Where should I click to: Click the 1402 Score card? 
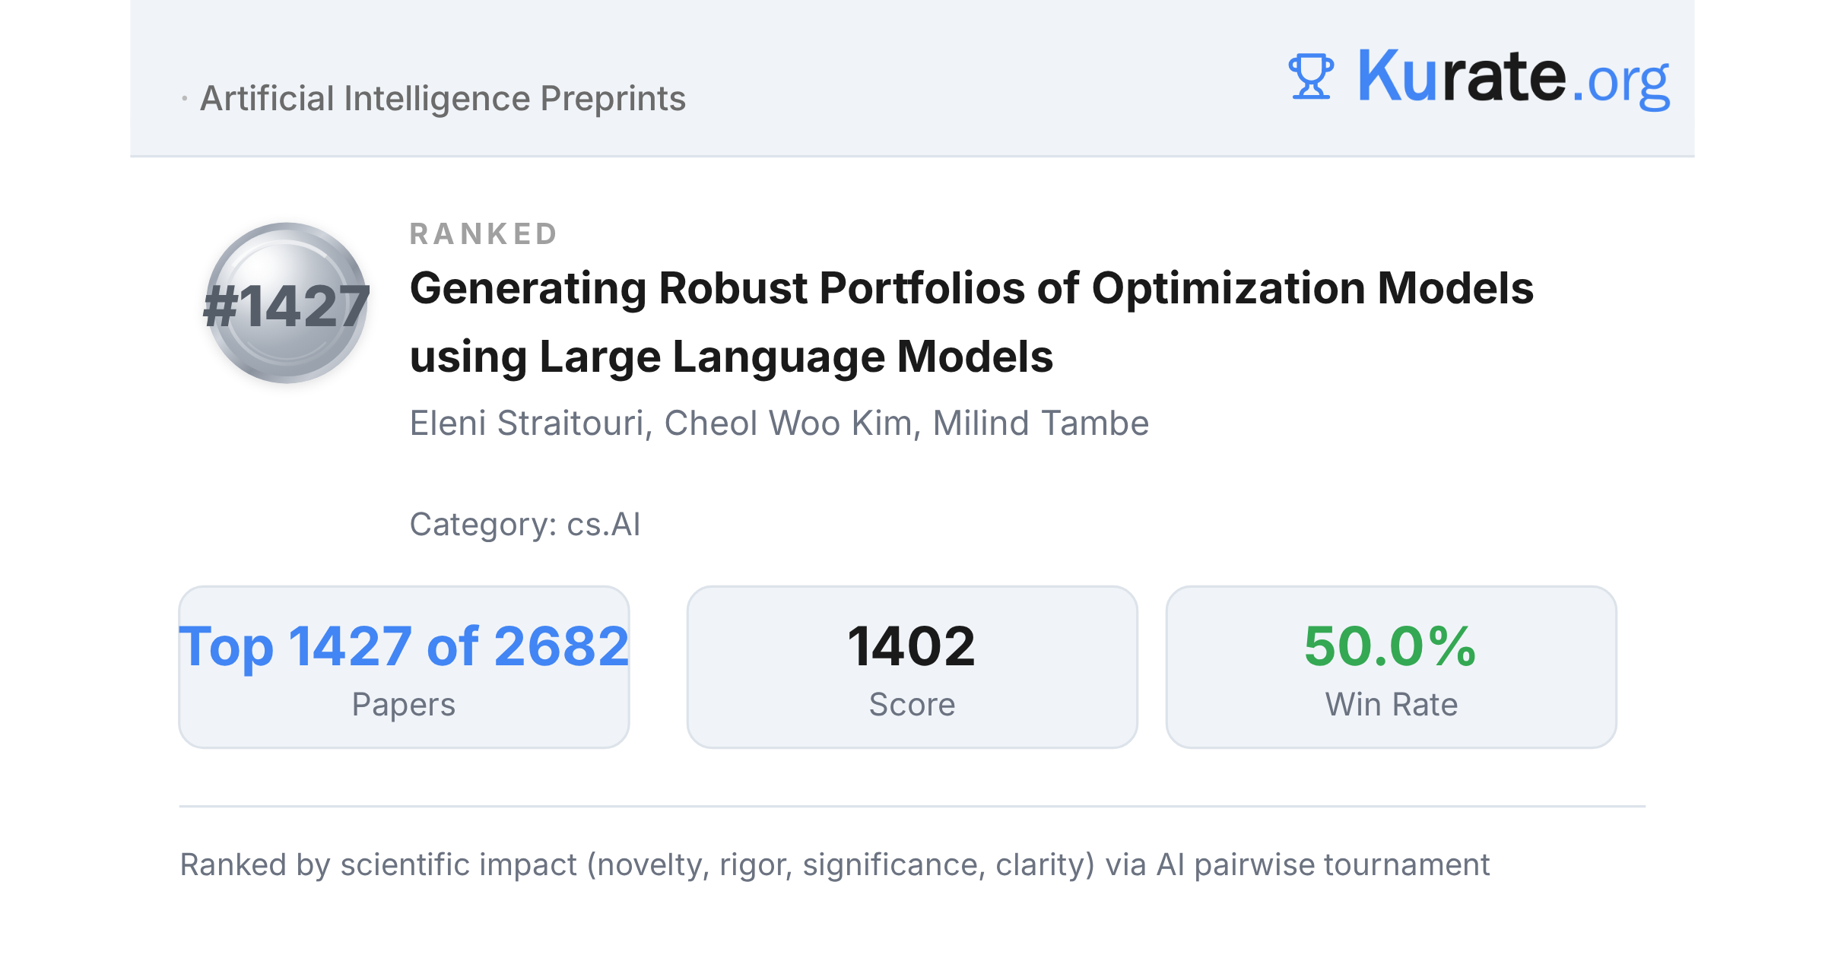(912, 667)
